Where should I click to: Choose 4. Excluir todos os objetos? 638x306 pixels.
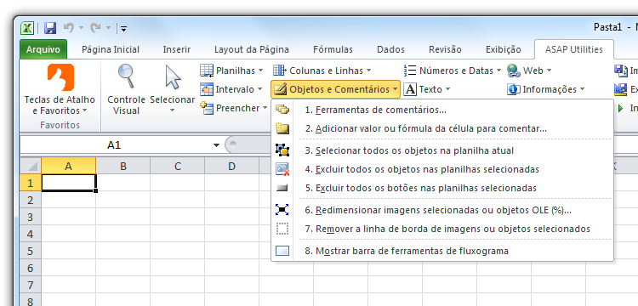442,169
